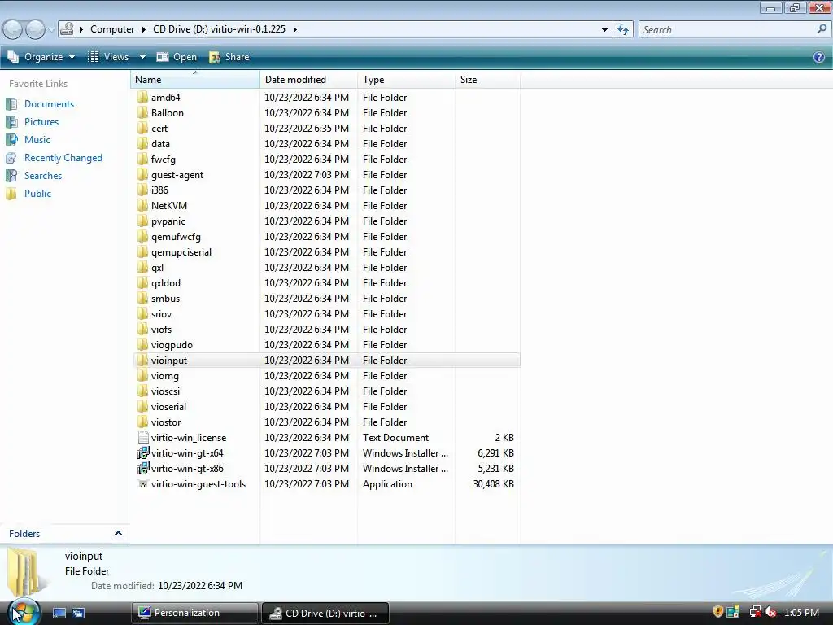Select the amd64 folder icon
This screenshot has height=625, width=833.
[x=142, y=98]
